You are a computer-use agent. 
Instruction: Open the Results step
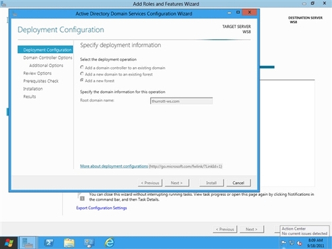point(29,96)
